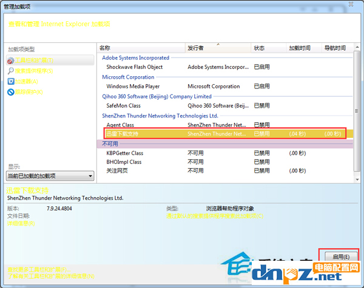Close the 管理加载项 dialog

[351, 4]
